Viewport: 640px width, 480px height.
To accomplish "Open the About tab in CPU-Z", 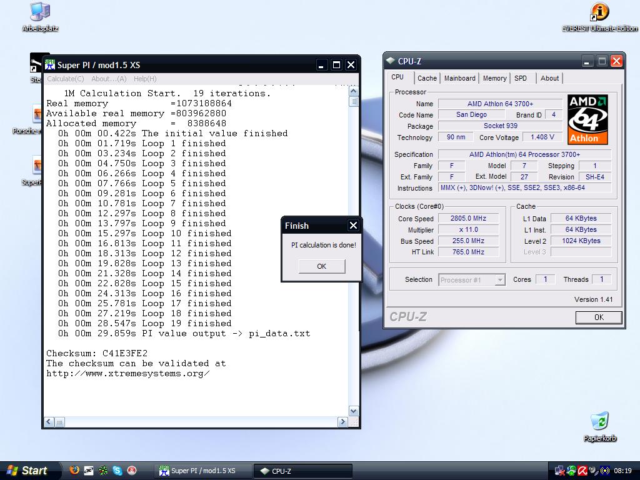I will point(549,78).
